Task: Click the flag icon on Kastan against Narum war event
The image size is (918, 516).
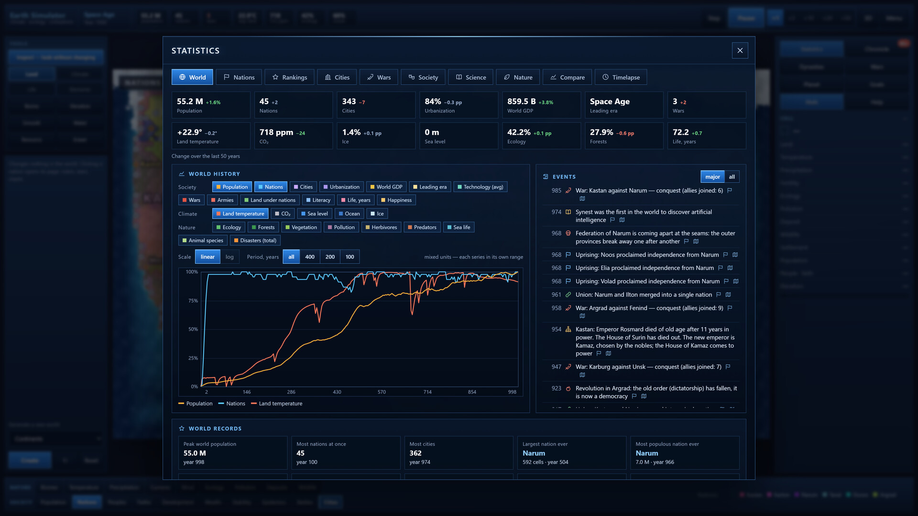Action: (x=730, y=190)
